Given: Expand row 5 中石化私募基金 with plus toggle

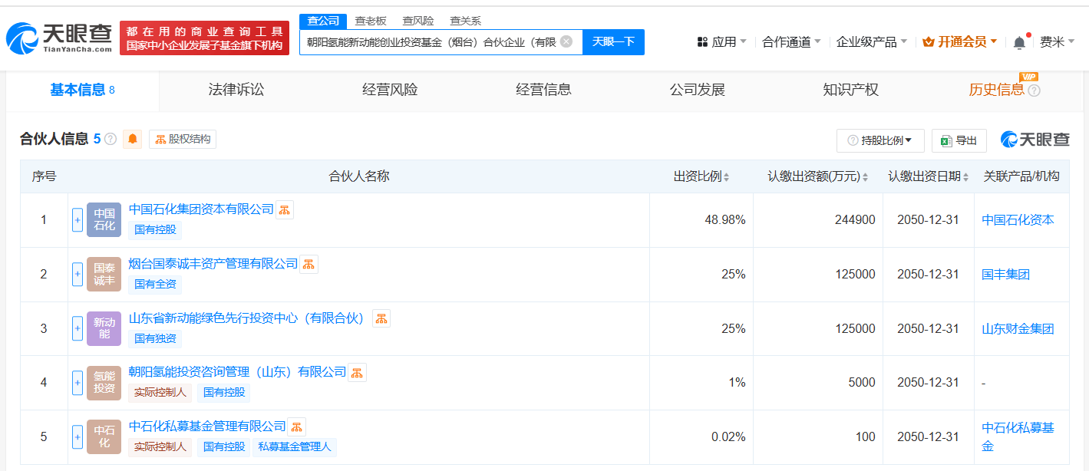Looking at the screenshot, I should click(x=78, y=437).
